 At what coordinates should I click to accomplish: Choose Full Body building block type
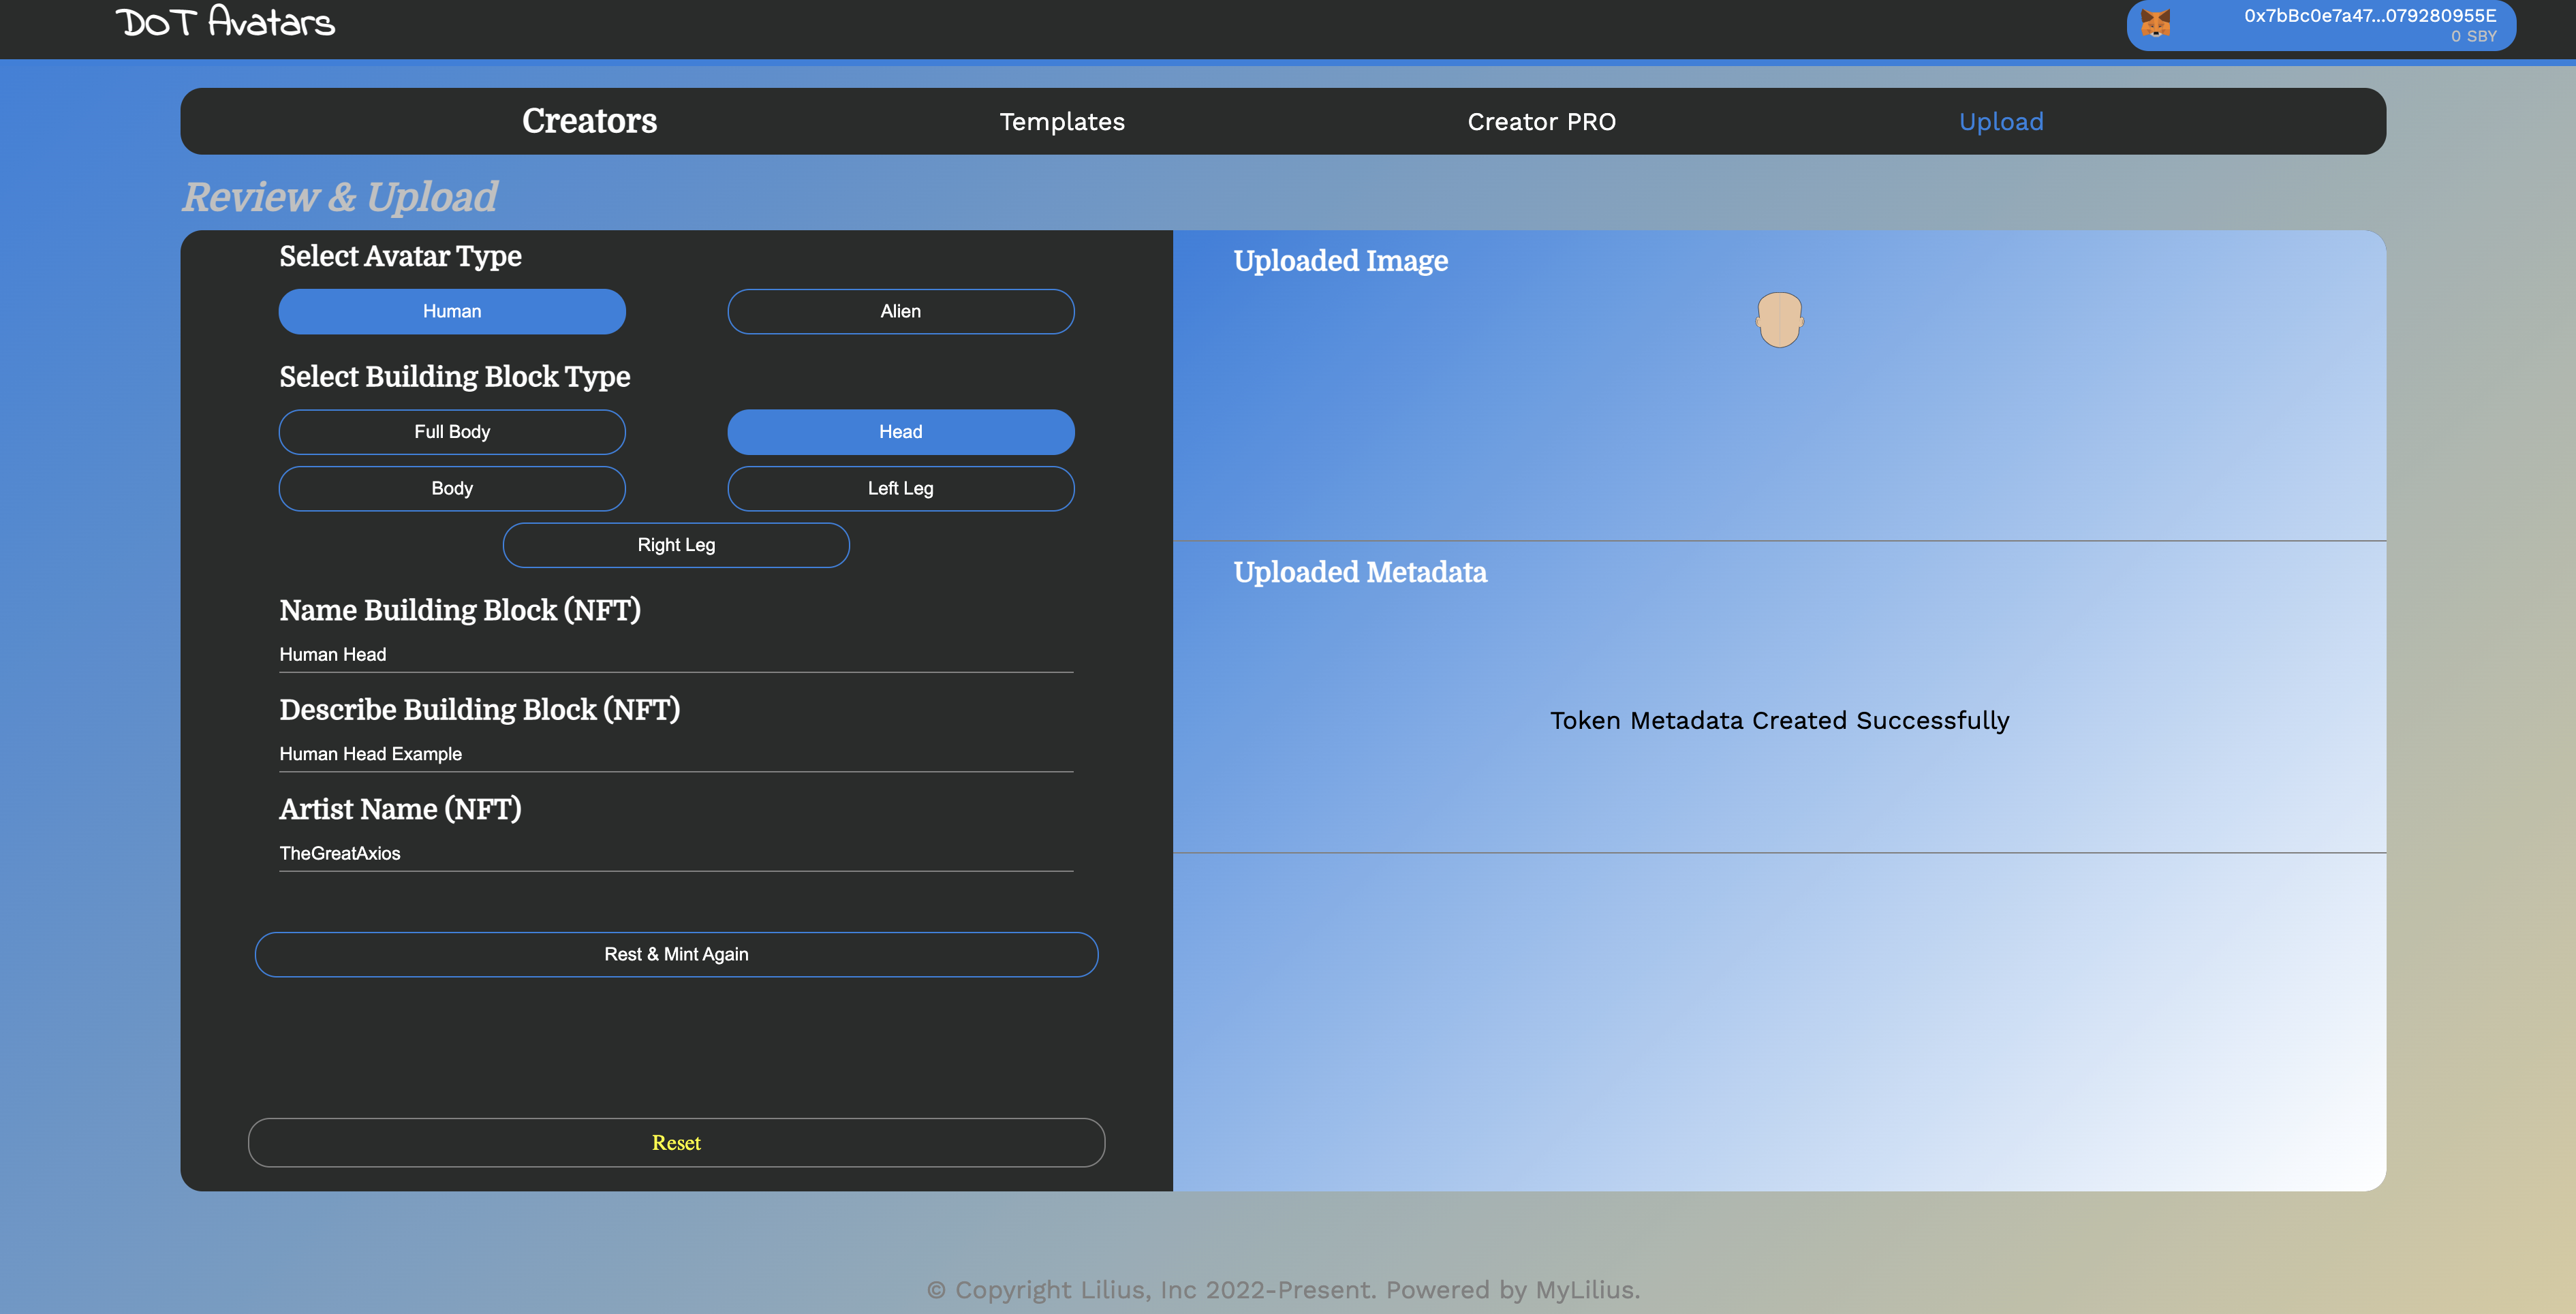coord(452,432)
